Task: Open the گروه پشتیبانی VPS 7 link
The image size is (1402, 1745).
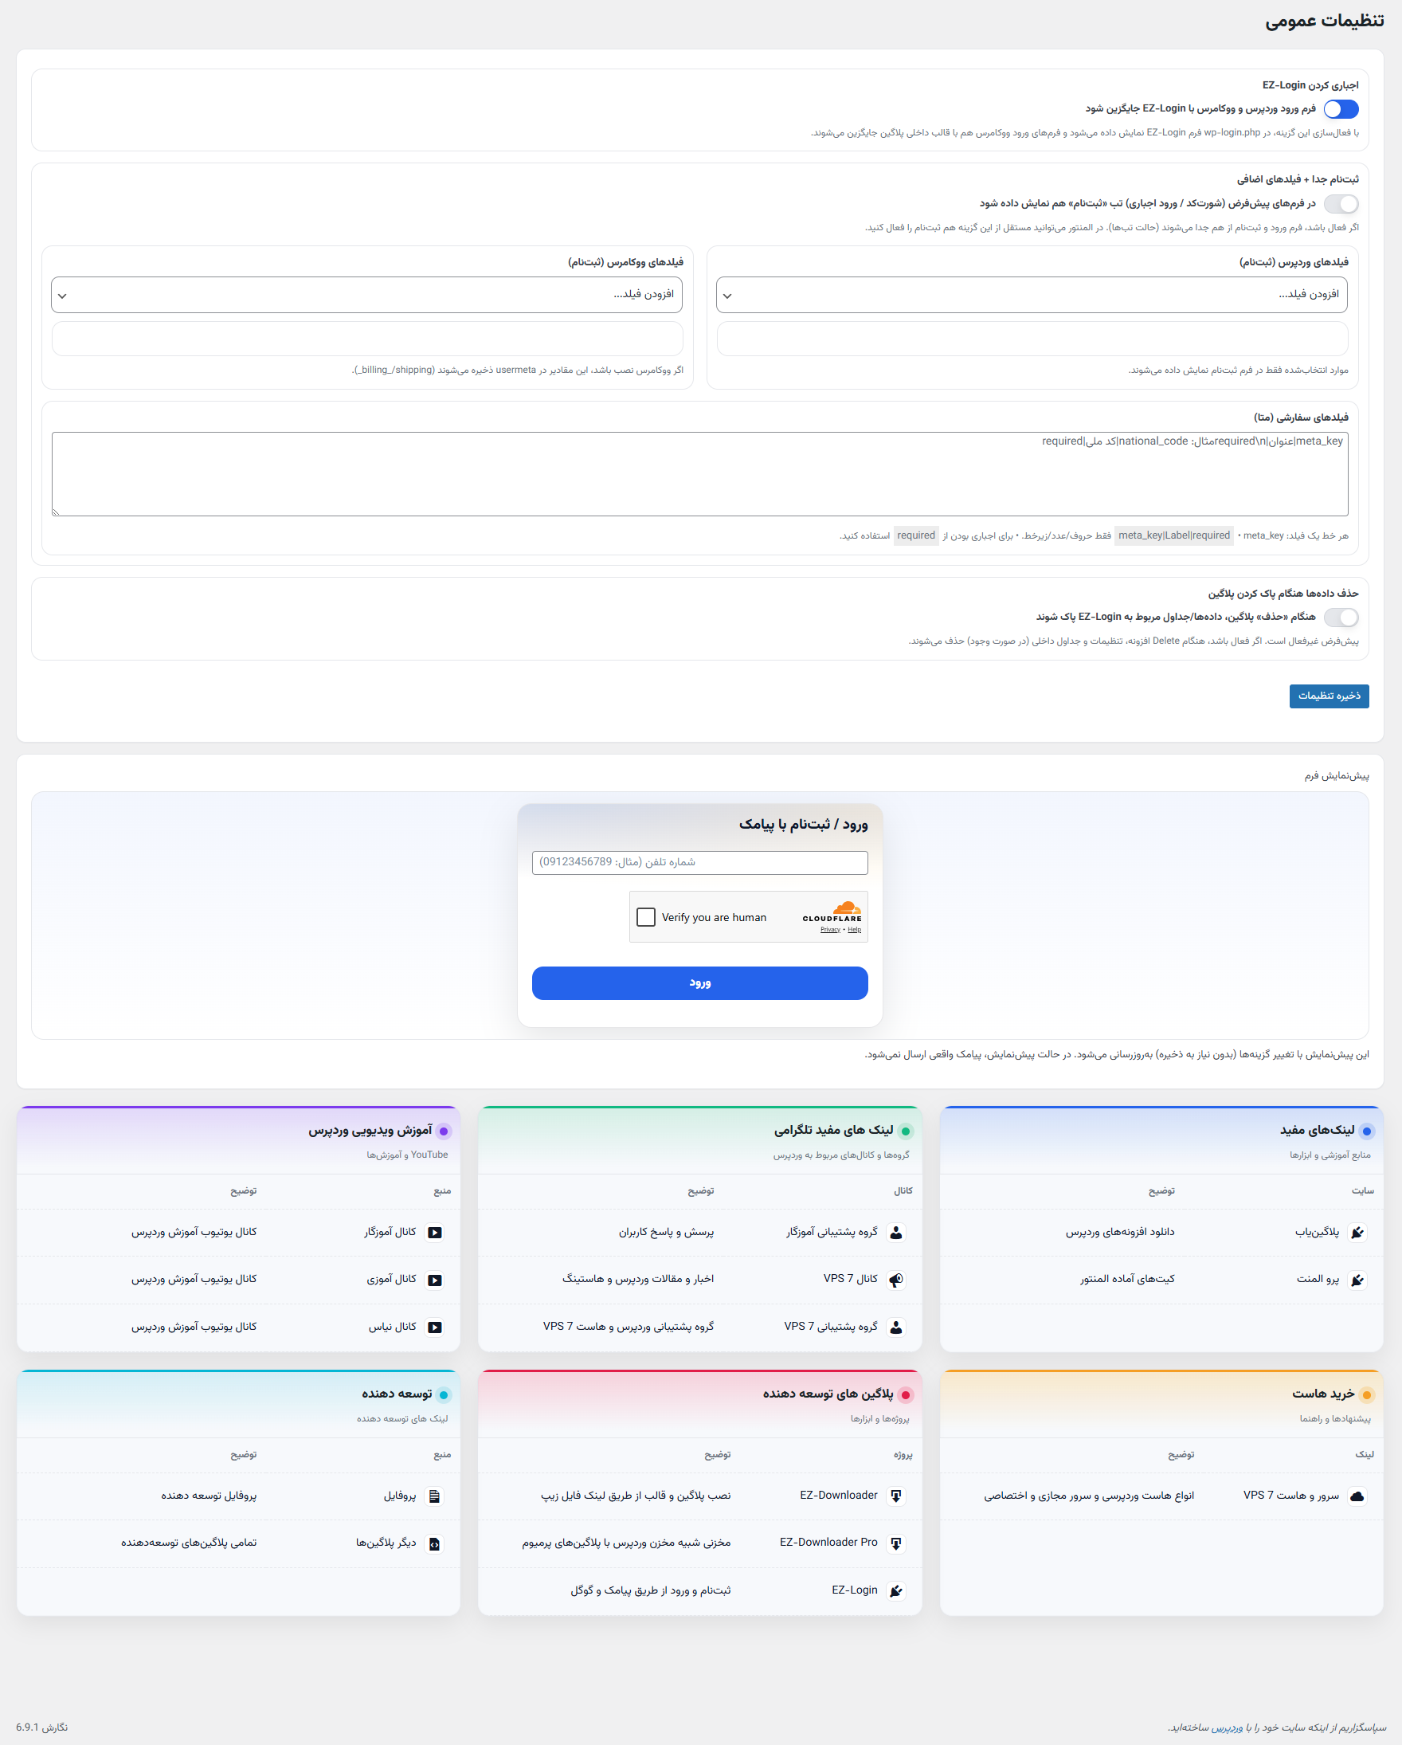Action: click(831, 1327)
